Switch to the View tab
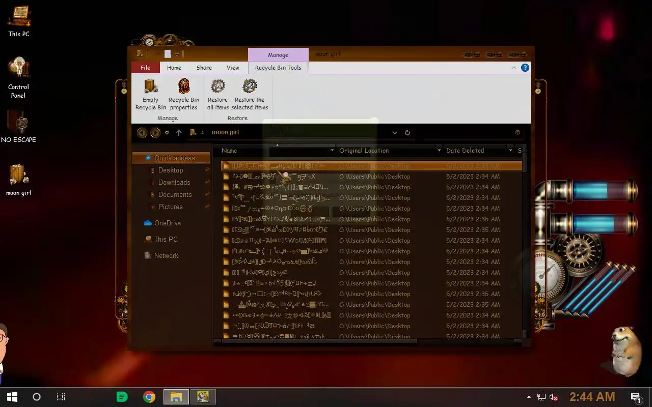The width and height of the screenshot is (652, 407). pyautogui.click(x=233, y=68)
